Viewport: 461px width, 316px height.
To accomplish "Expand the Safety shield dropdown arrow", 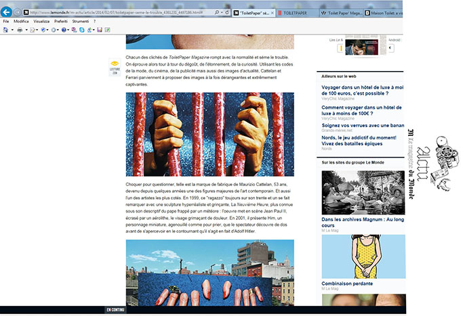I will point(47,30).
